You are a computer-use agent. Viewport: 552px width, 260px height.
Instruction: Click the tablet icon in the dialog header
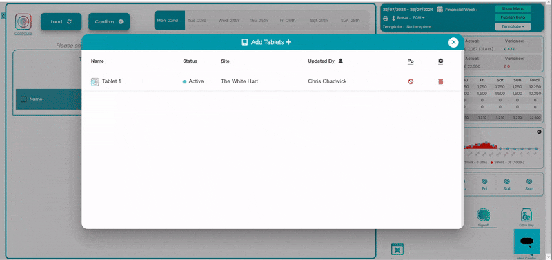coord(245,42)
